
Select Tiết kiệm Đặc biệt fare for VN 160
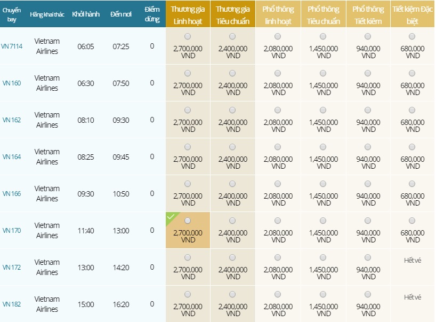(x=412, y=73)
